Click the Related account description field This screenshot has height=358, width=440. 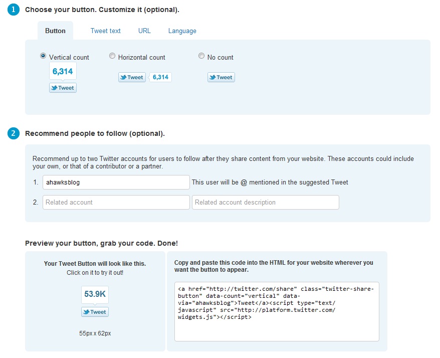265,203
